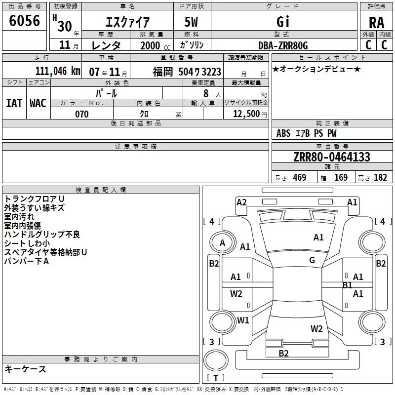Click the A2 mark on car diagram
The height and width of the screenshot is (395, 395).
point(241,202)
